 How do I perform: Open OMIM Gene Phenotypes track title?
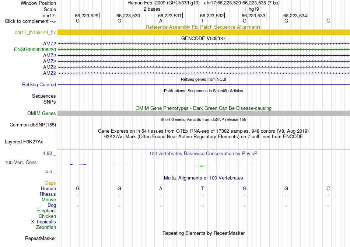click(x=203, y=108)
